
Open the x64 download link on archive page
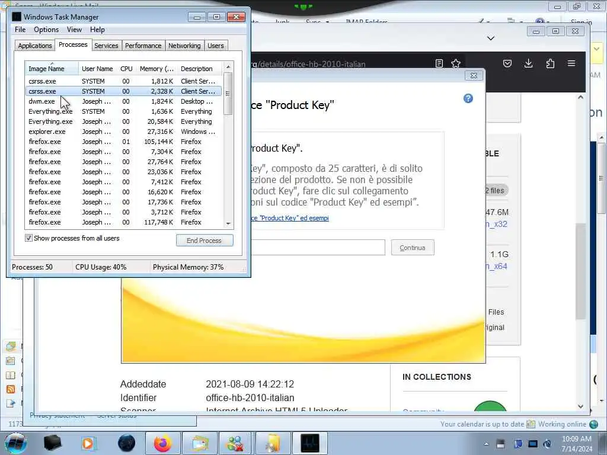pos(497,266)
